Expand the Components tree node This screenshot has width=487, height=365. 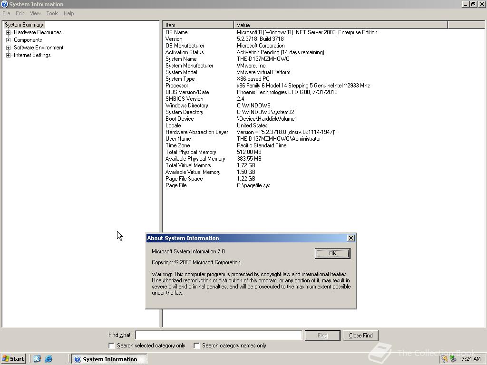[x=9, y=40]
